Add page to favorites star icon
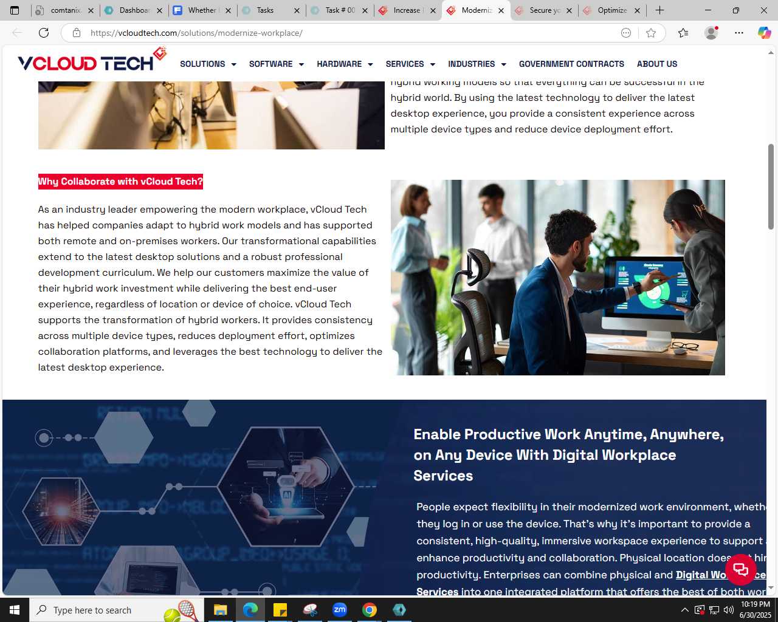This screenshot has width=778, height=622. [x=651, y=33]
